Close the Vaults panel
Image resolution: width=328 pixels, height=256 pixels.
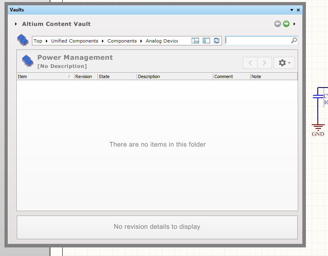pos(298,10)
